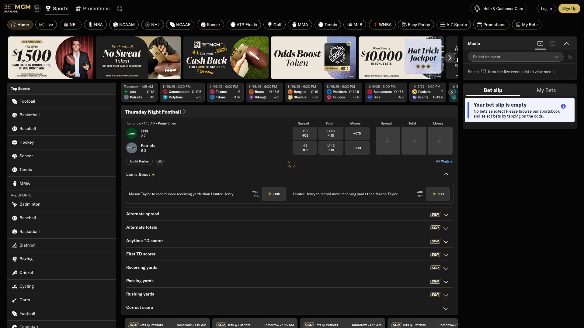
Task: Open the Hat Trick Jackpot banner
Action: (401, 58)
